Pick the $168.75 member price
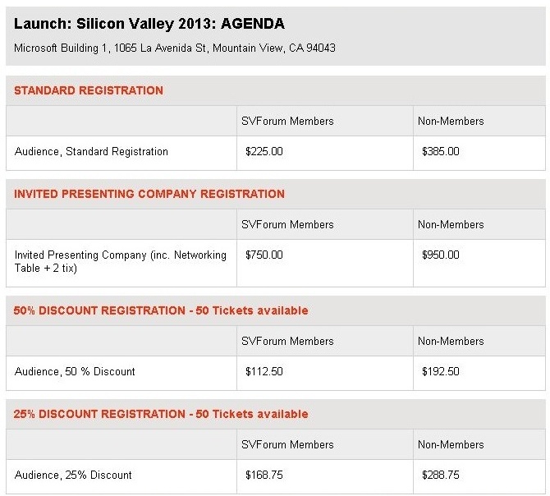This screenshot has height=496, width=550. 264,475
